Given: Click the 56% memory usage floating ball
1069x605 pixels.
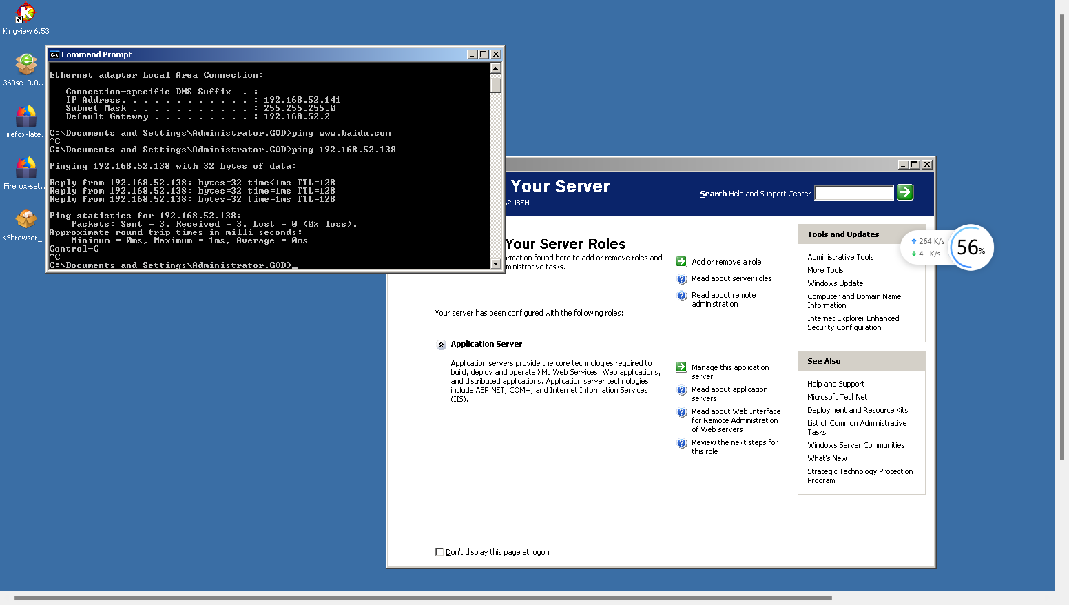Looking at the screenshot, I should 971,247.
